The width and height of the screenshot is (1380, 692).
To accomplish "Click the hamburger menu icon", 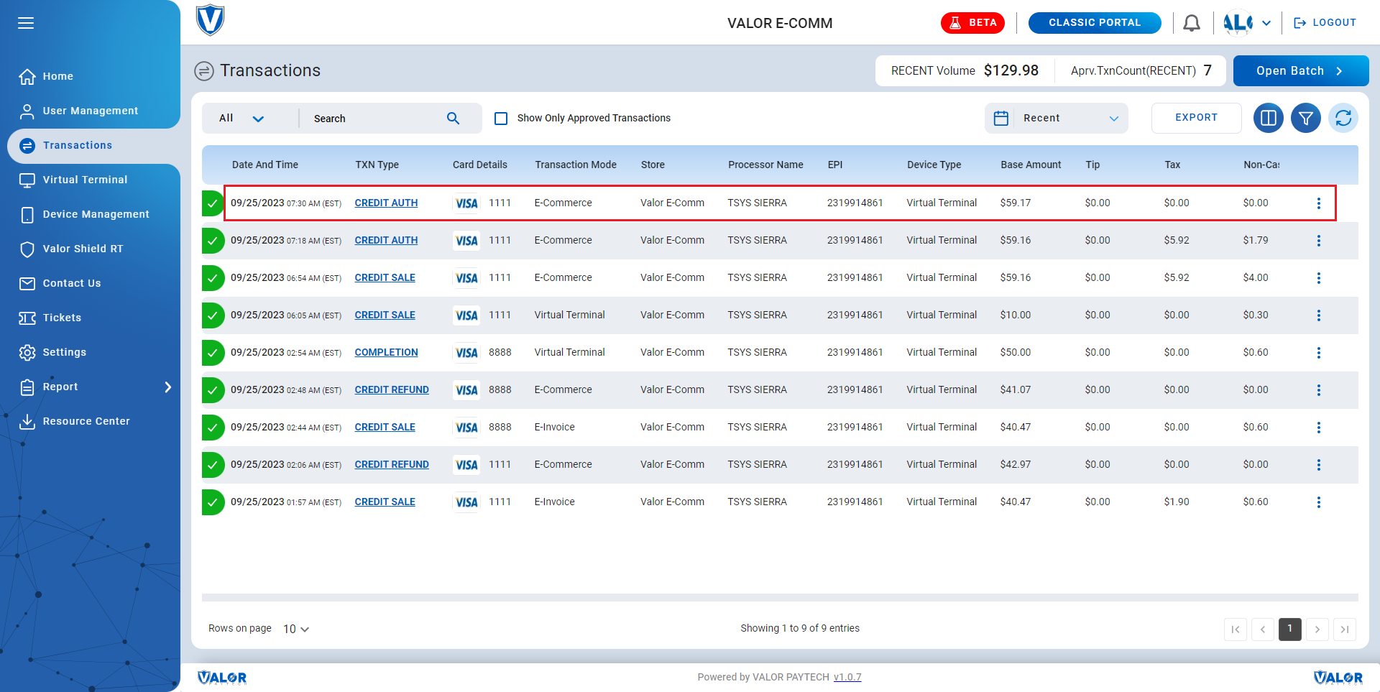I will 26,23.
